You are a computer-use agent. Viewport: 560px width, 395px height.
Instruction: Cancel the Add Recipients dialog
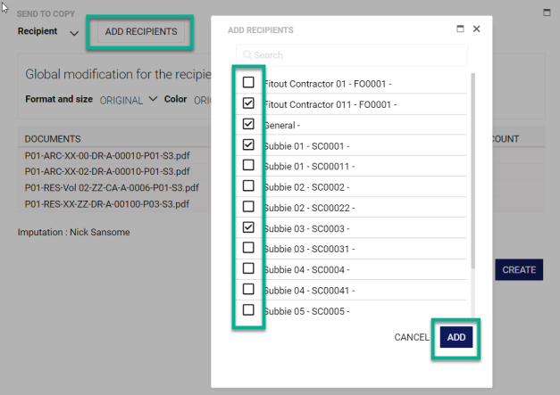pos(411,337)
